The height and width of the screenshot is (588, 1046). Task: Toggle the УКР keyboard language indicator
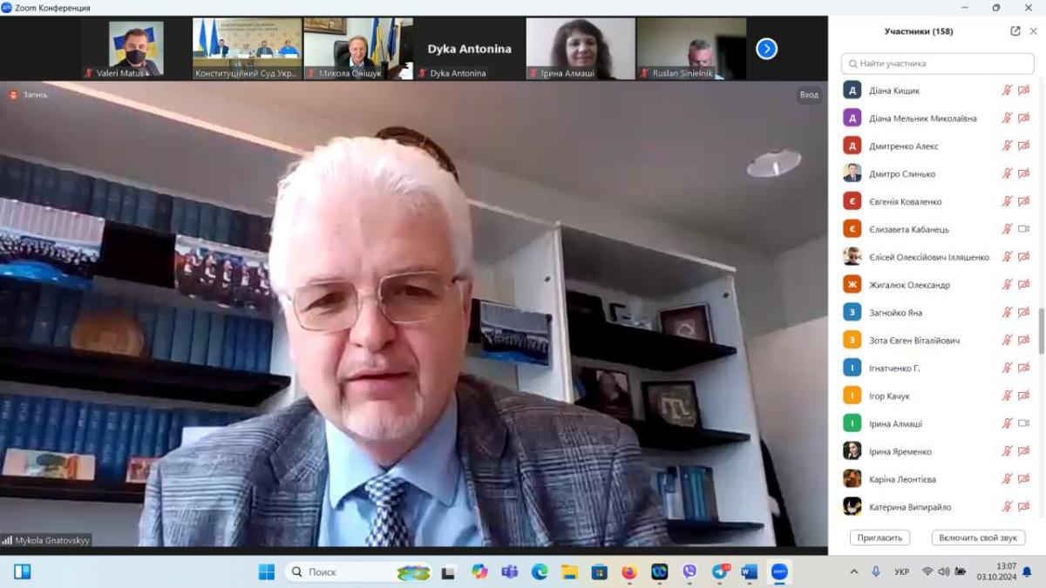coord(902,571)
